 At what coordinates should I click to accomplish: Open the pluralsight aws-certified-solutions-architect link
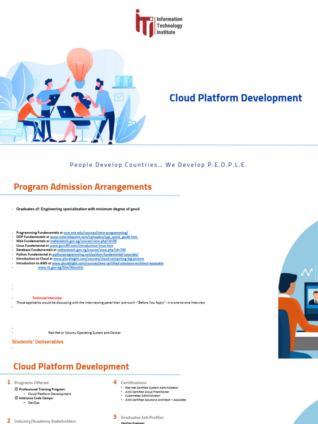click(108, 263)
